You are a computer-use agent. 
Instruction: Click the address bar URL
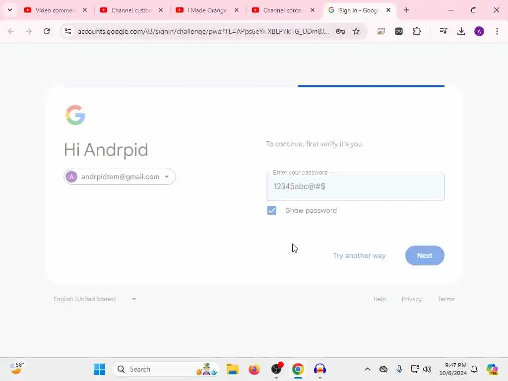coord(203,31)
